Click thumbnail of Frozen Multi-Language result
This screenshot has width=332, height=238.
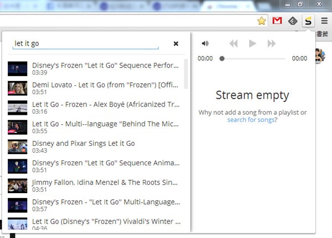click(x=17, y=205)
